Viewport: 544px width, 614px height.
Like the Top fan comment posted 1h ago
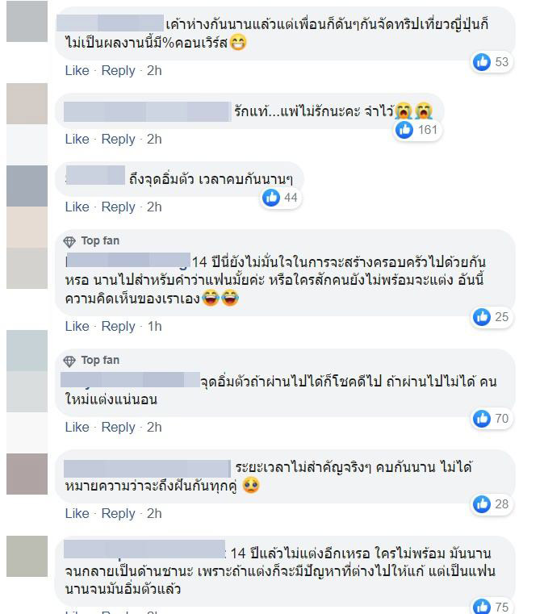coord(77,326)
